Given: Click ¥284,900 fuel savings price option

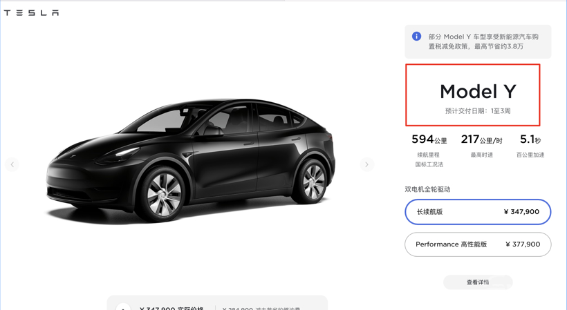Looking at the screenshot, I should pos(261,308).
